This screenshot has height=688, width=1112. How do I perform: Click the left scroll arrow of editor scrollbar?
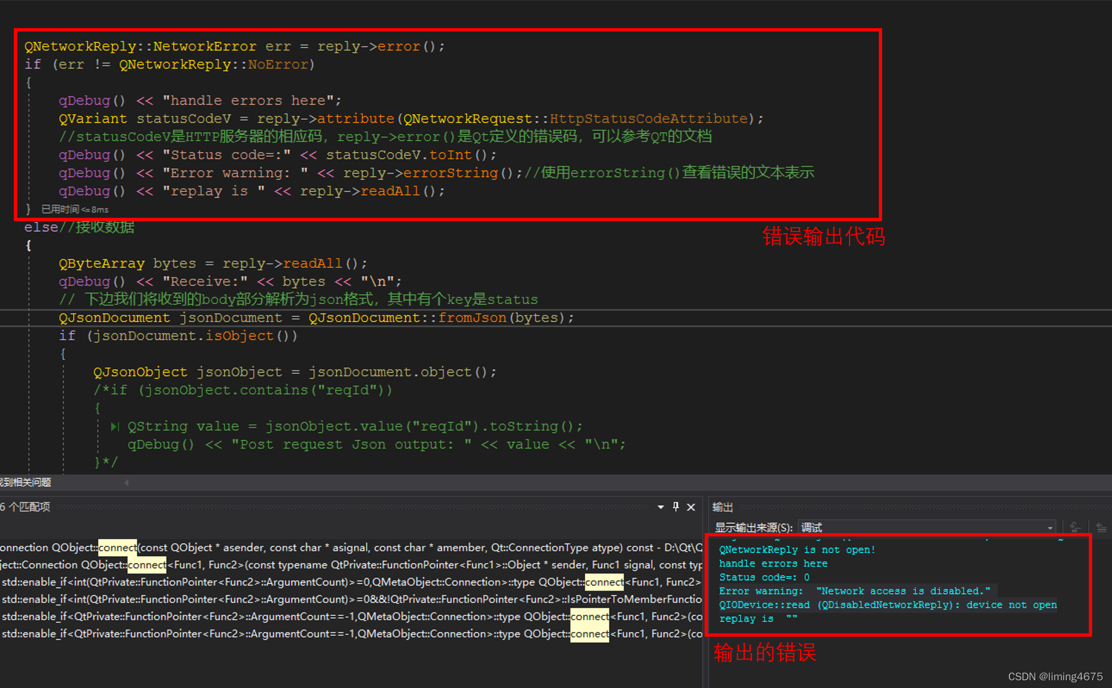tap(126, 482)
